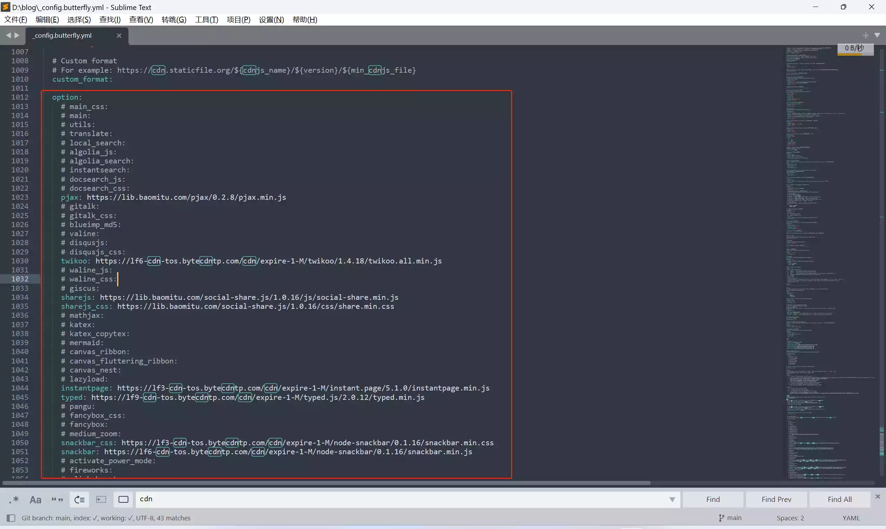This screenshot has width=886, height=529.
Task: Close the _config.butterfly.yml tab
Action: click(x=119, y=36)
